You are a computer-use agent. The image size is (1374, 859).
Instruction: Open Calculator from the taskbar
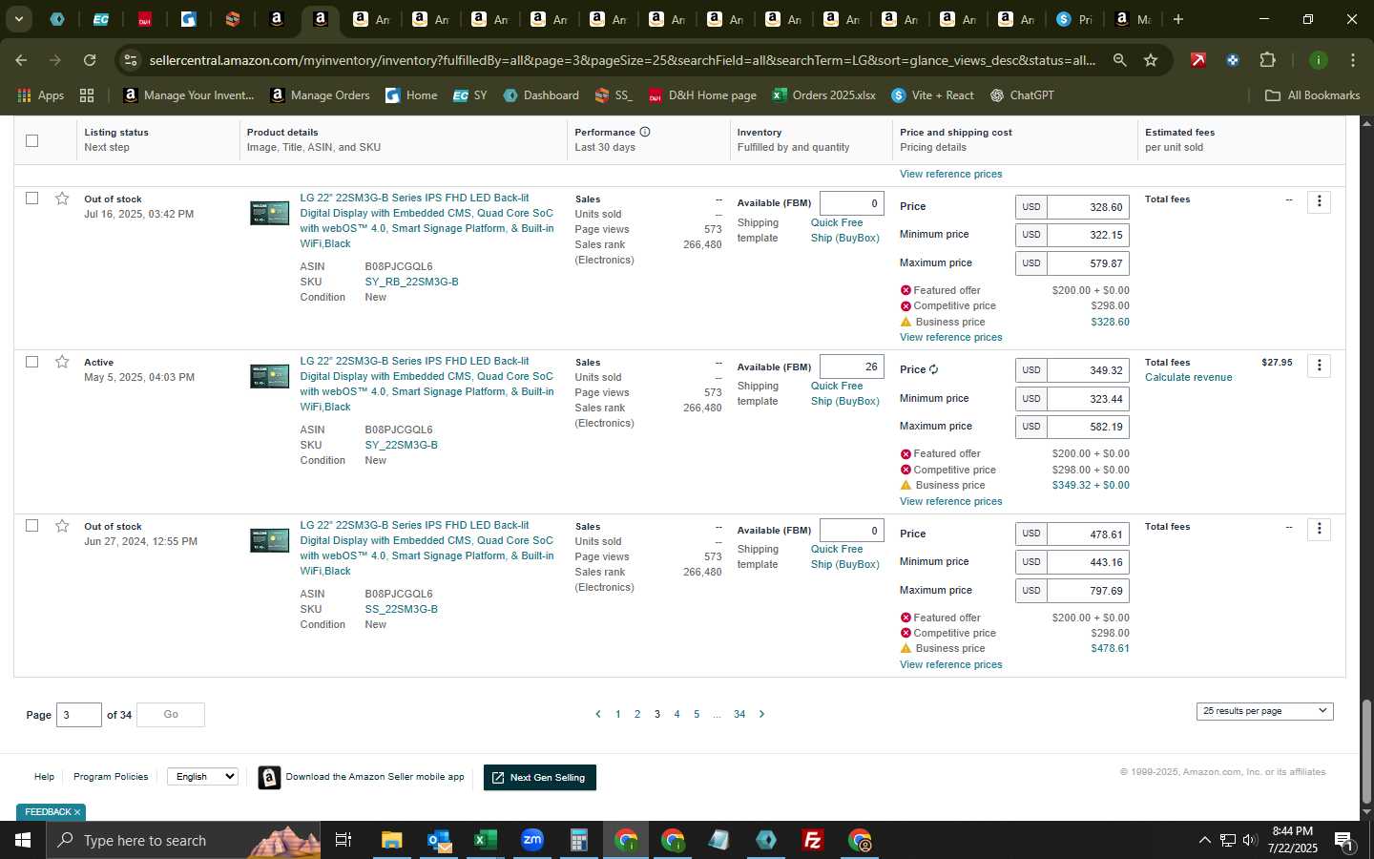[x=579, y=840]
